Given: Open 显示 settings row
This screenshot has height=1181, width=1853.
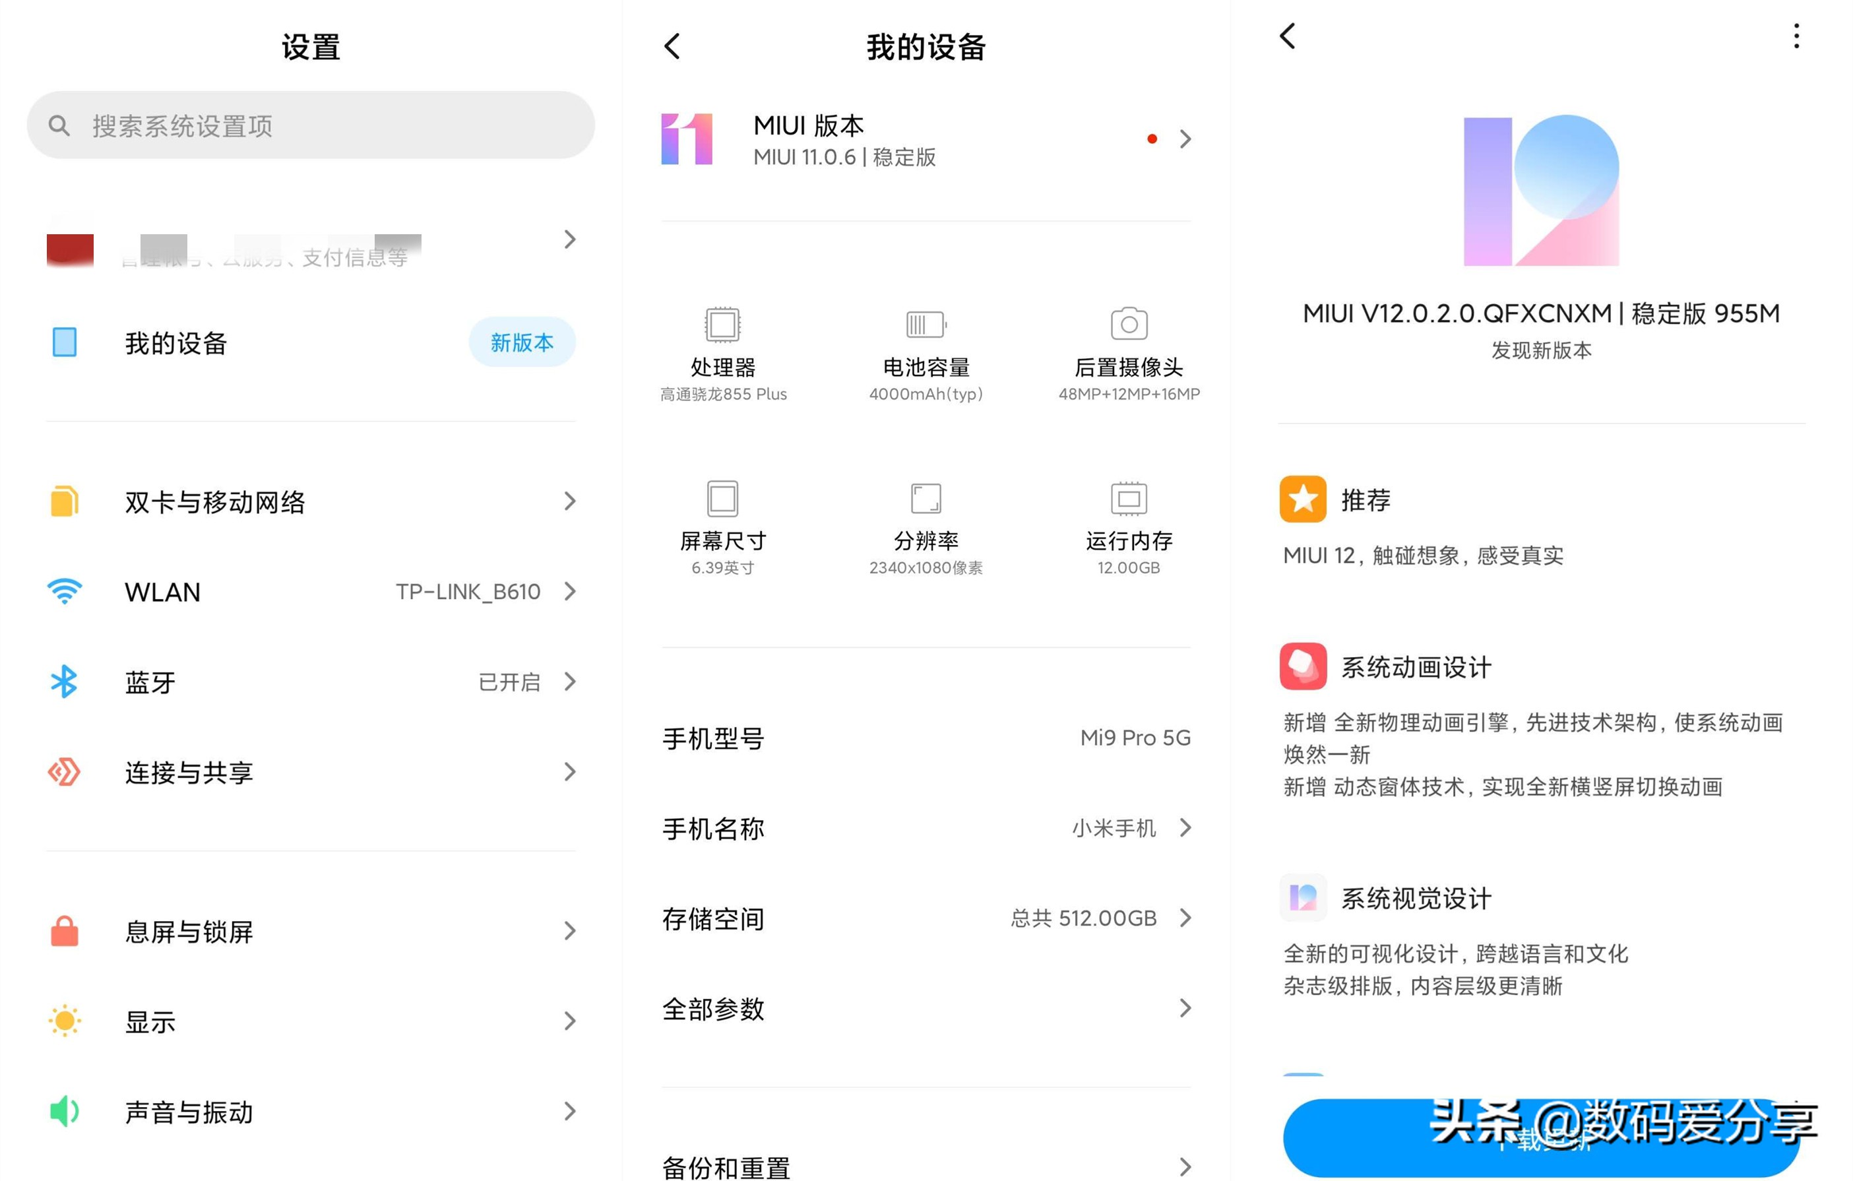Looking at the screenshot, I should point(310,1021).
